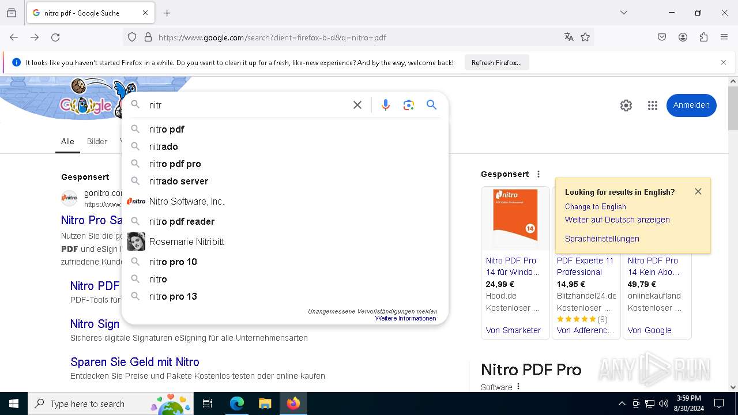Open Sparen Sie Geld mit Nitro link
The image size is (738, 415).
point(134,362)
